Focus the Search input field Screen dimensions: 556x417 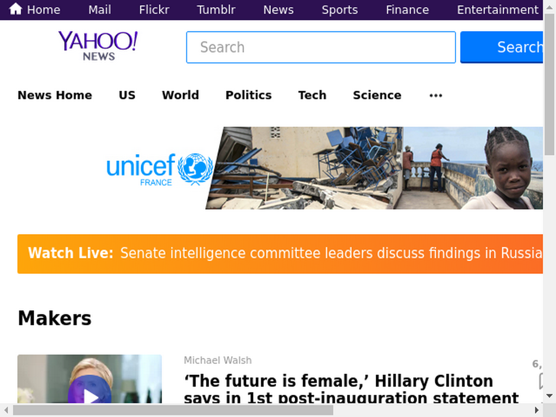[321, 47]
